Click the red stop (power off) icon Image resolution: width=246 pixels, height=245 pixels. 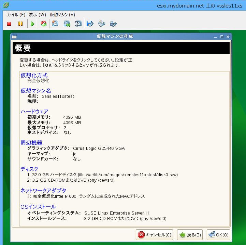[x=9, y=24]
